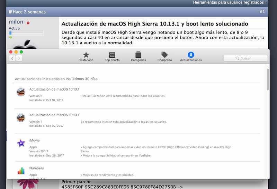This screenshot has height=189, width=277.
Task: Click the App Store window scrollbar
Action: (268, 79)
